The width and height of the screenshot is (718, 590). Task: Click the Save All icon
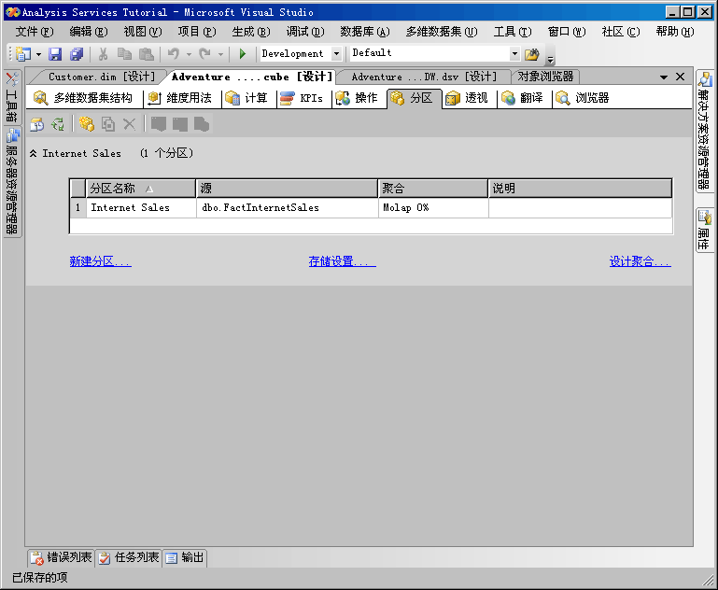tap(77, 54)
